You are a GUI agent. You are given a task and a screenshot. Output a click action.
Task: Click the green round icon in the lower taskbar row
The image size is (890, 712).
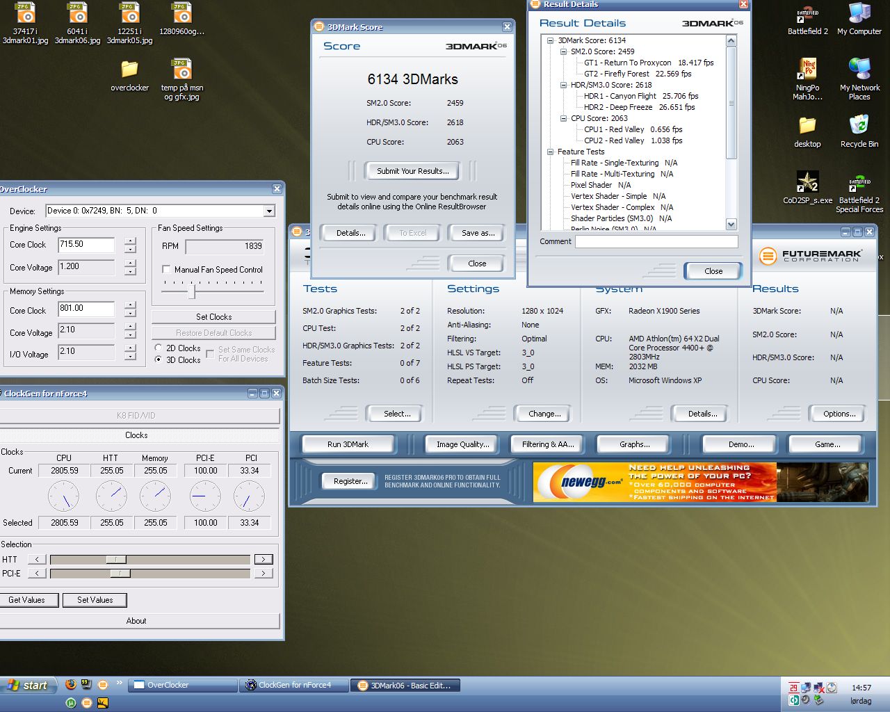[71, 703]
